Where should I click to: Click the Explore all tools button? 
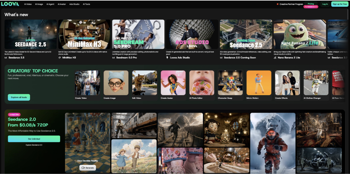point(19,97)
